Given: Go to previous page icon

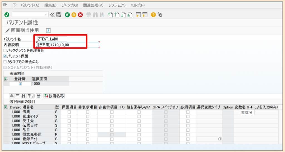Looking at the screenshot, I should pyautogui.click(x=117, y=15).
